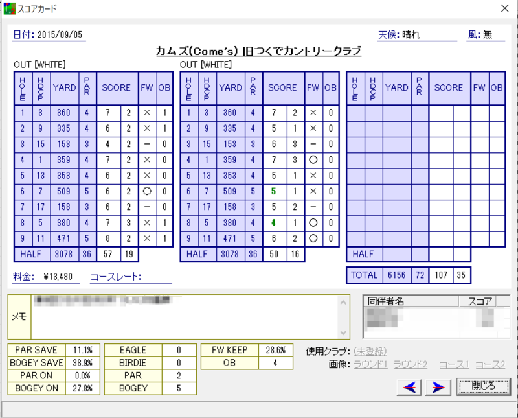The width and height of the screenshot is (518, 418).
Task: Click the EAGLE label cell
Action: click(133, 350)
